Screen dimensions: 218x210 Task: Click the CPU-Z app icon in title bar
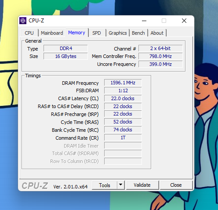coord(23,21)
